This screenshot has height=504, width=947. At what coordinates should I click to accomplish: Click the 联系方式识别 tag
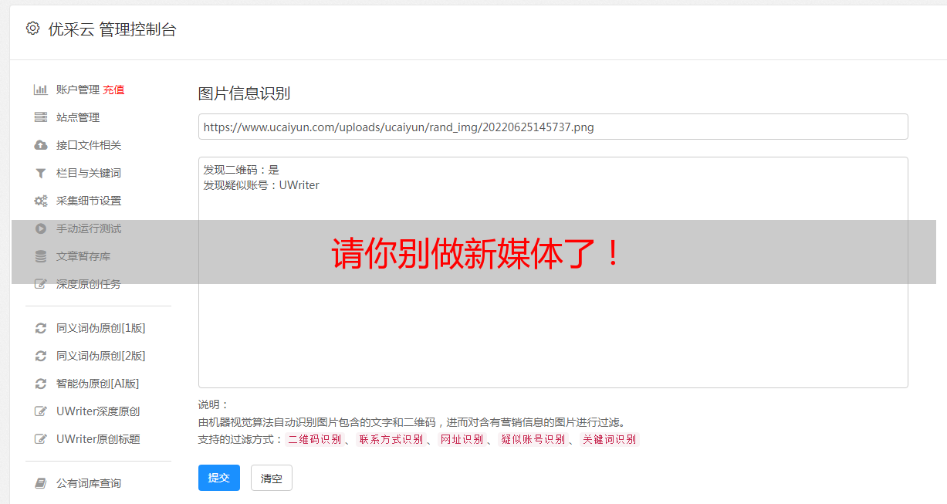391,439
